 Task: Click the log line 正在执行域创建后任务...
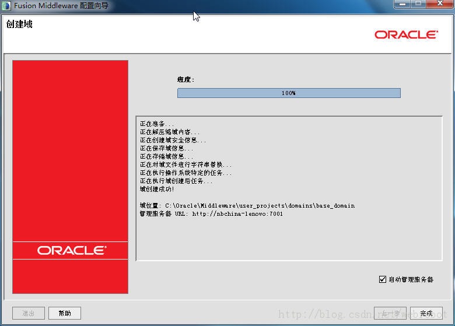[x=176, y=181]
